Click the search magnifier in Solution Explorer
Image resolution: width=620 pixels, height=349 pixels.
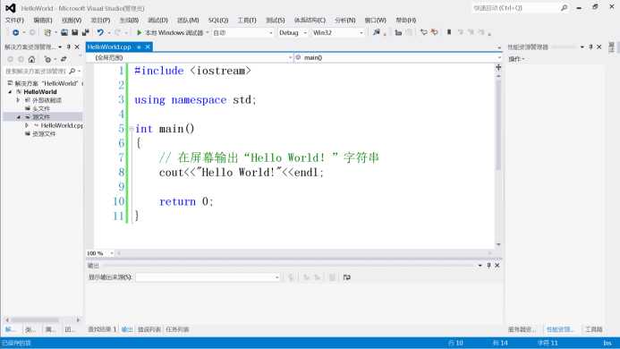(x=72, y=72)
